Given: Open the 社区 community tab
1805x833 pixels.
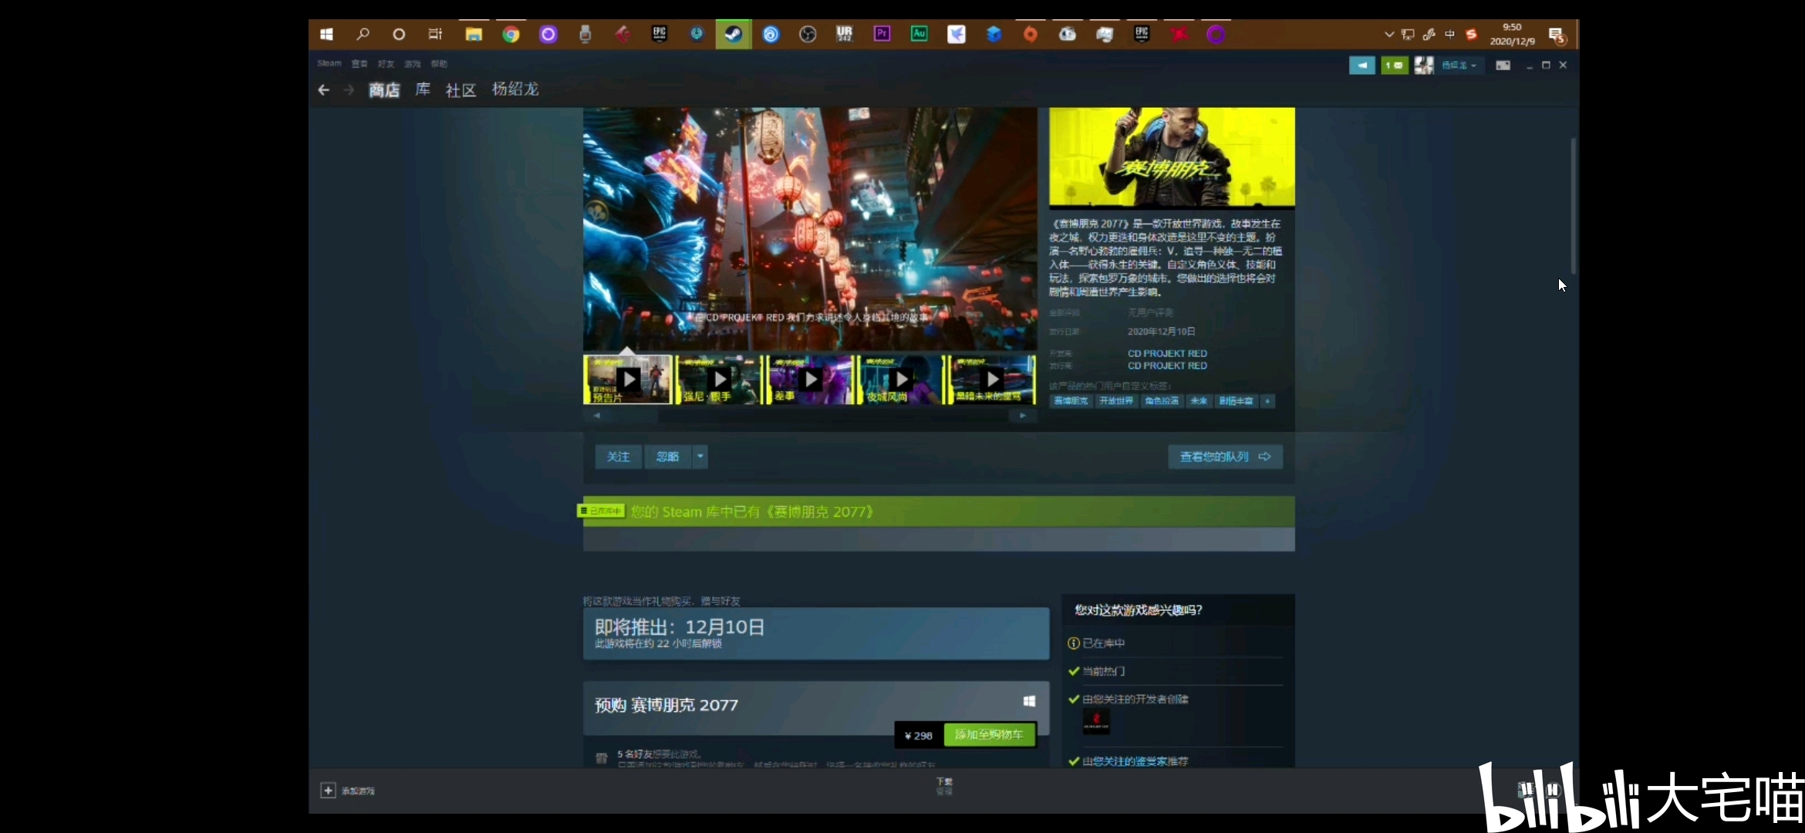Looking at the screenshot, I should [x=461, y=90].
